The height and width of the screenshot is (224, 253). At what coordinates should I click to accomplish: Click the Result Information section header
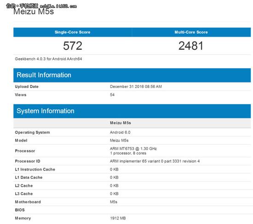pos(132,75)
